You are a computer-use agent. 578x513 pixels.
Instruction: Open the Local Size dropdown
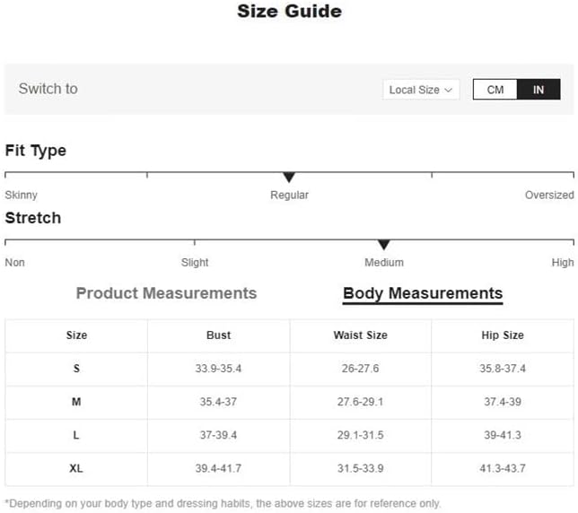coord(422,90)
